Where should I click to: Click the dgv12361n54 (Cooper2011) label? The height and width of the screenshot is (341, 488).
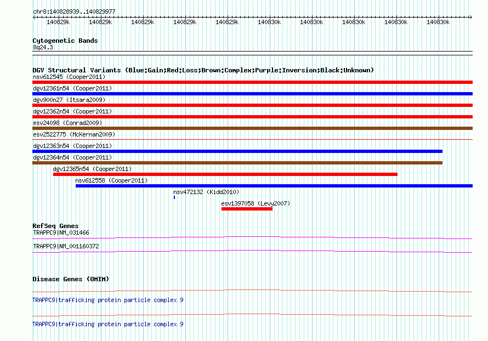[x=72, y=88]
